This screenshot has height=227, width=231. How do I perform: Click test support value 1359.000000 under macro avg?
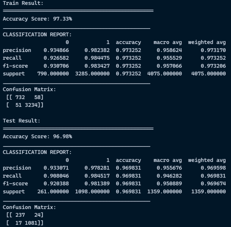[165, 192]
